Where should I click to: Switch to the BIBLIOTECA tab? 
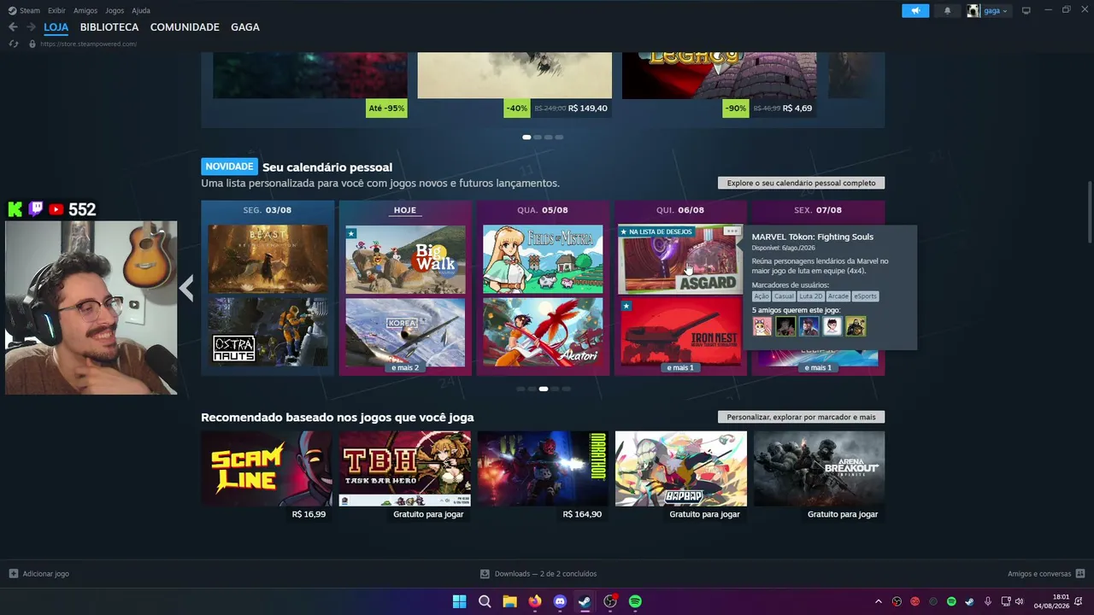pyautogui.click(x=109, y=27)
